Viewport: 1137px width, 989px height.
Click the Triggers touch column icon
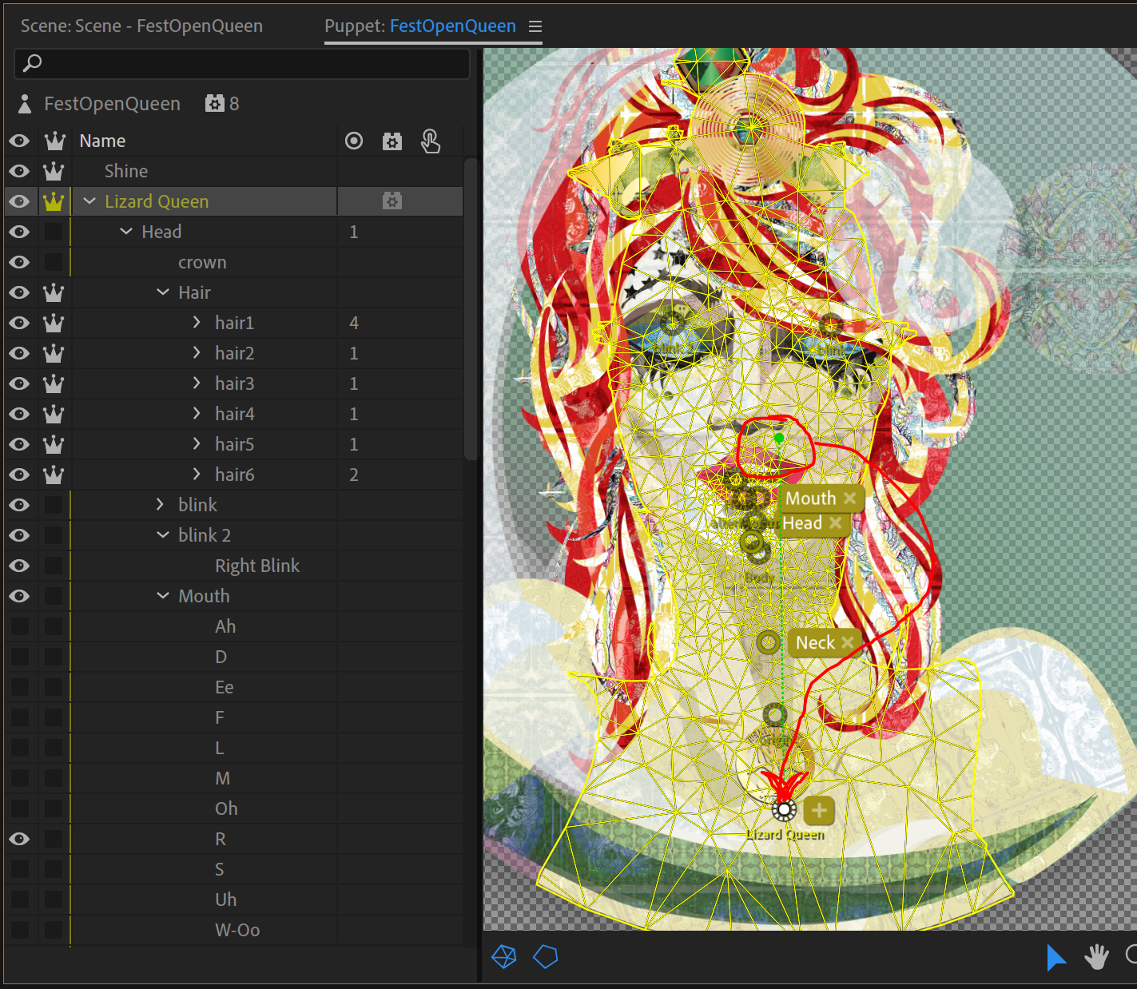pos(431,141)
